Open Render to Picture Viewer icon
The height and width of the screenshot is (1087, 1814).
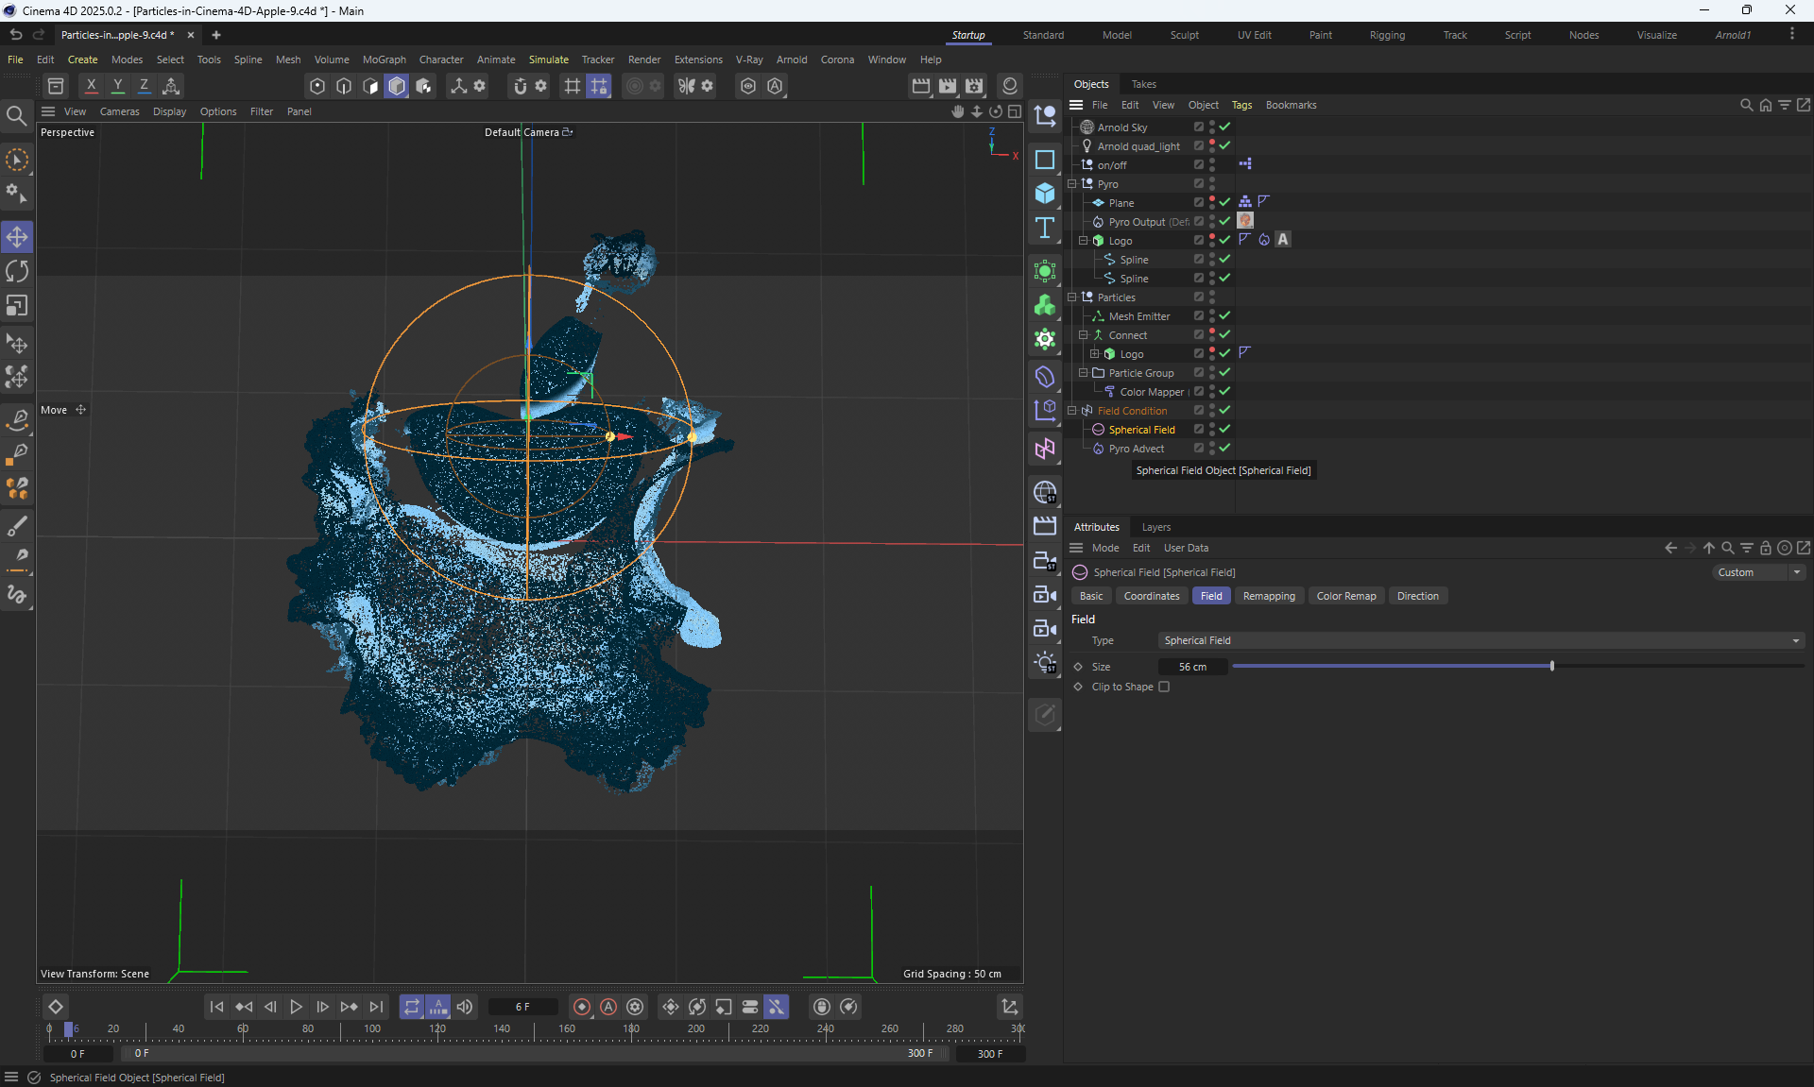(948, 86)
